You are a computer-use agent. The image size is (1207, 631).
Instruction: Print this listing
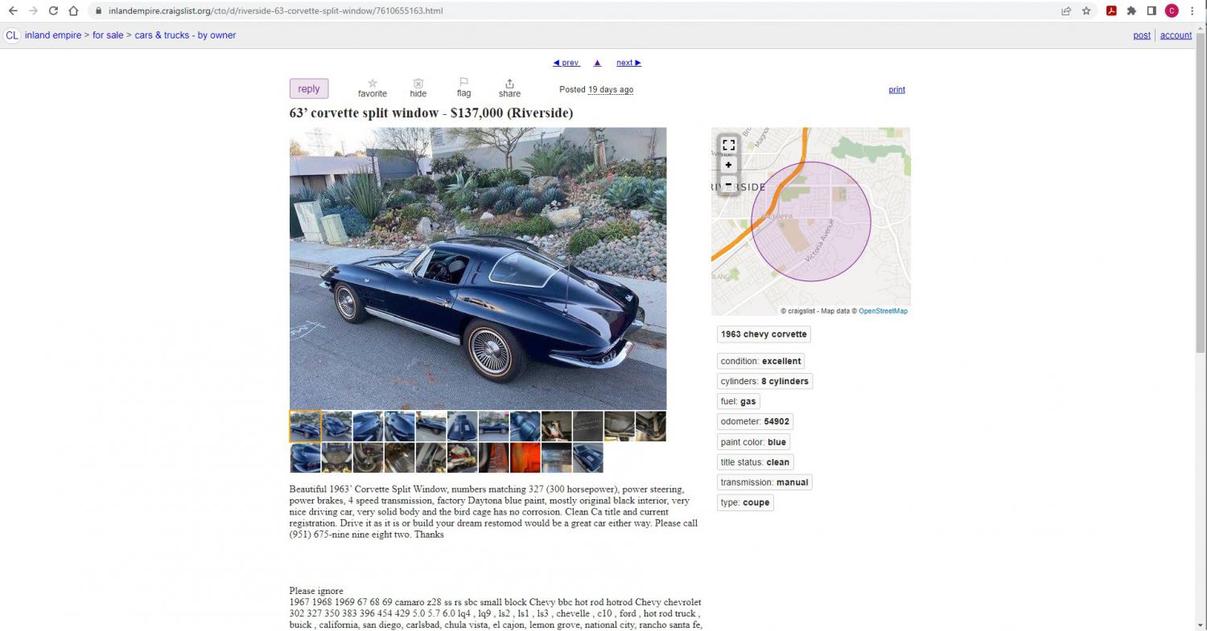pyautogui.click(x=896, y=90)
